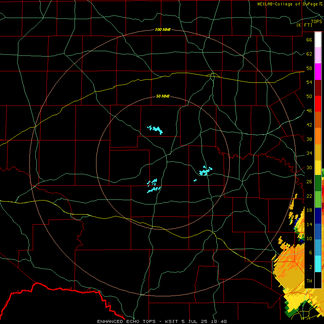
Task: Select the gold 38 kft swatch
Action: click(318, 152)
